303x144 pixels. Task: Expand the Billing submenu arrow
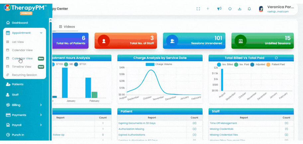pyautogui.click(x=41, y=105)
